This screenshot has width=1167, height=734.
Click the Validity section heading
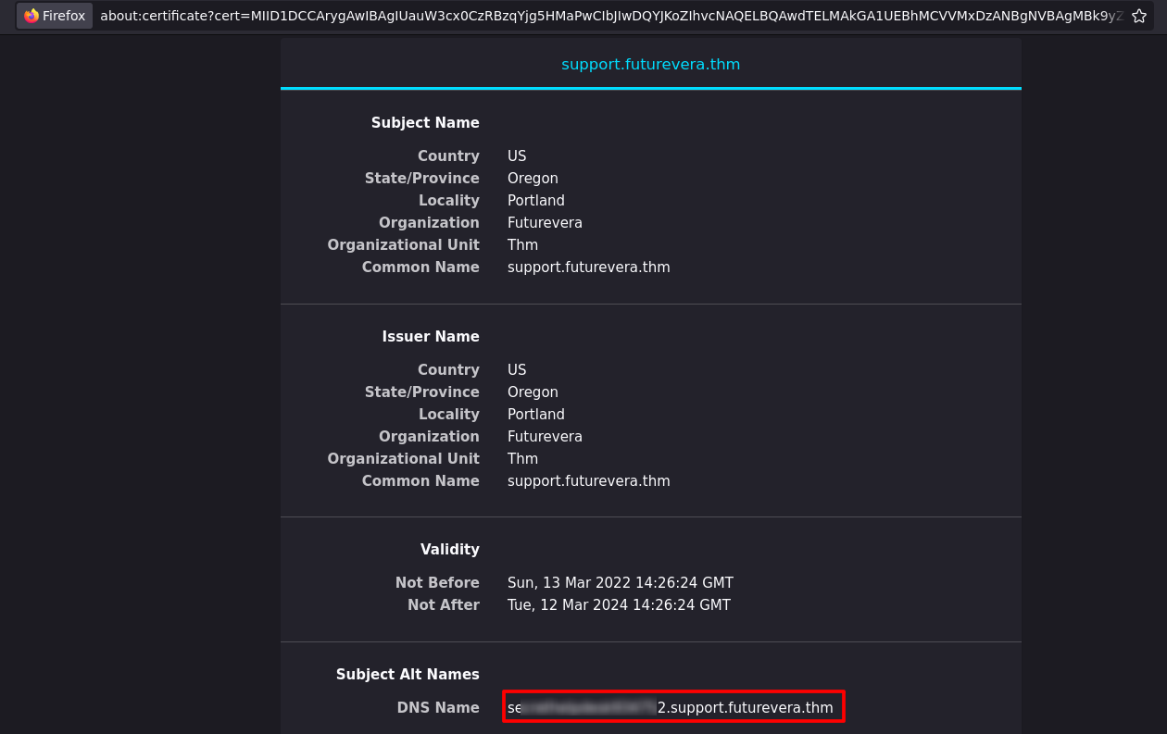(449, 550)
